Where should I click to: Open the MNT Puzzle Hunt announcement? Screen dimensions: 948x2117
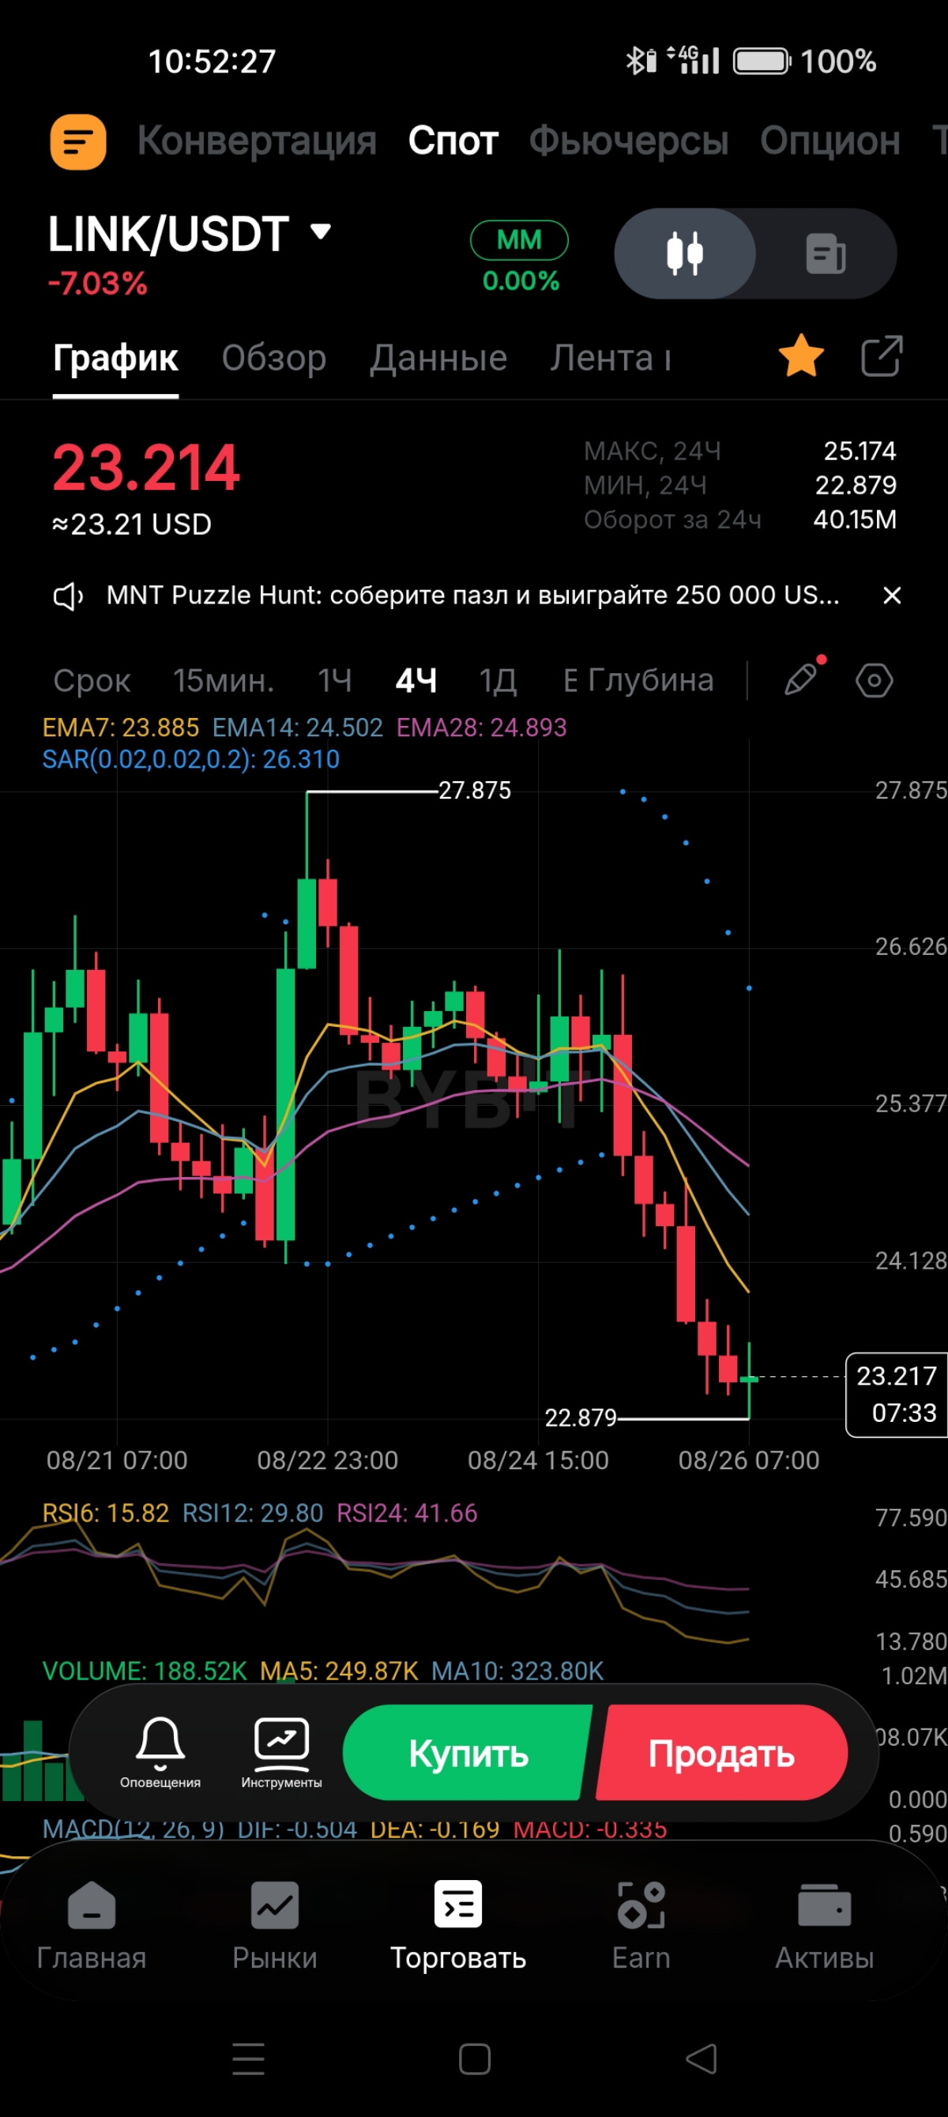tap(472, 595)
